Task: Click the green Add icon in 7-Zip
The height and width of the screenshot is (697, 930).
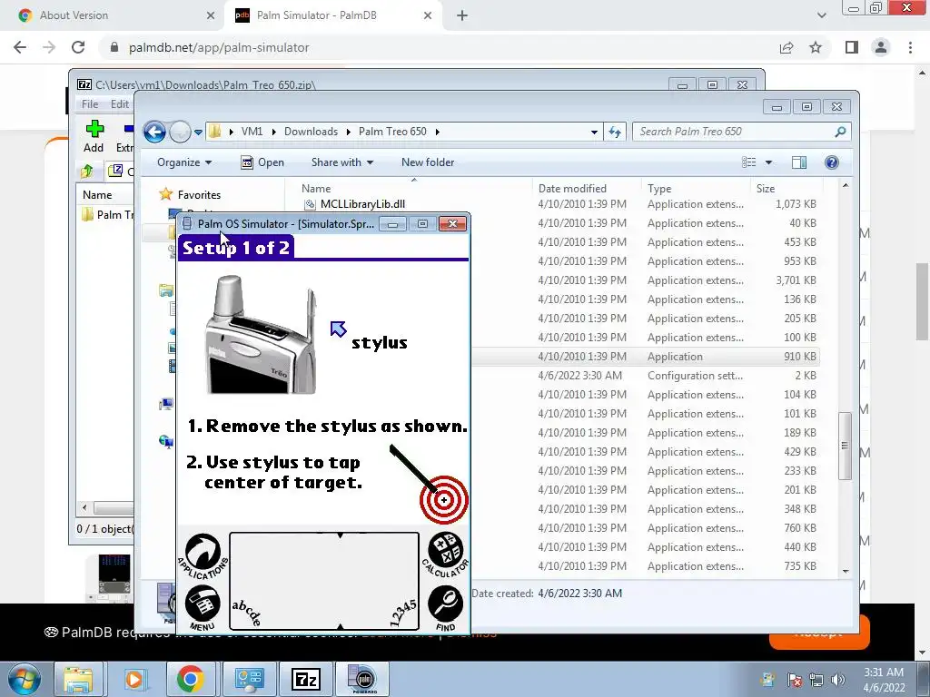Action: coord(94,136)
